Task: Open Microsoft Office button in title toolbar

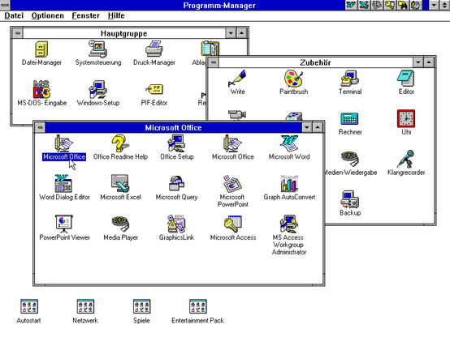Action: 416,5
